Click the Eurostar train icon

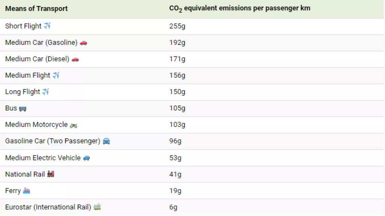click(x=97, y=207)
